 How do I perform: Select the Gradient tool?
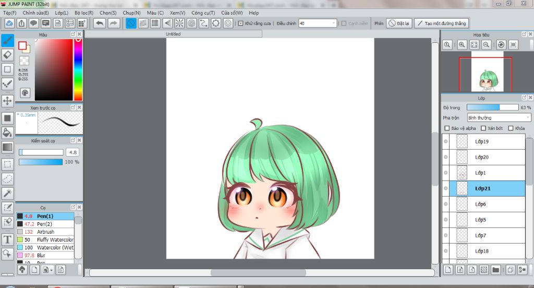coord(7,147)
